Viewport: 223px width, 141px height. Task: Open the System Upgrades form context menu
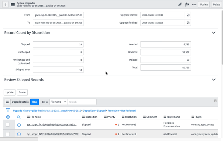click(13, 4)
